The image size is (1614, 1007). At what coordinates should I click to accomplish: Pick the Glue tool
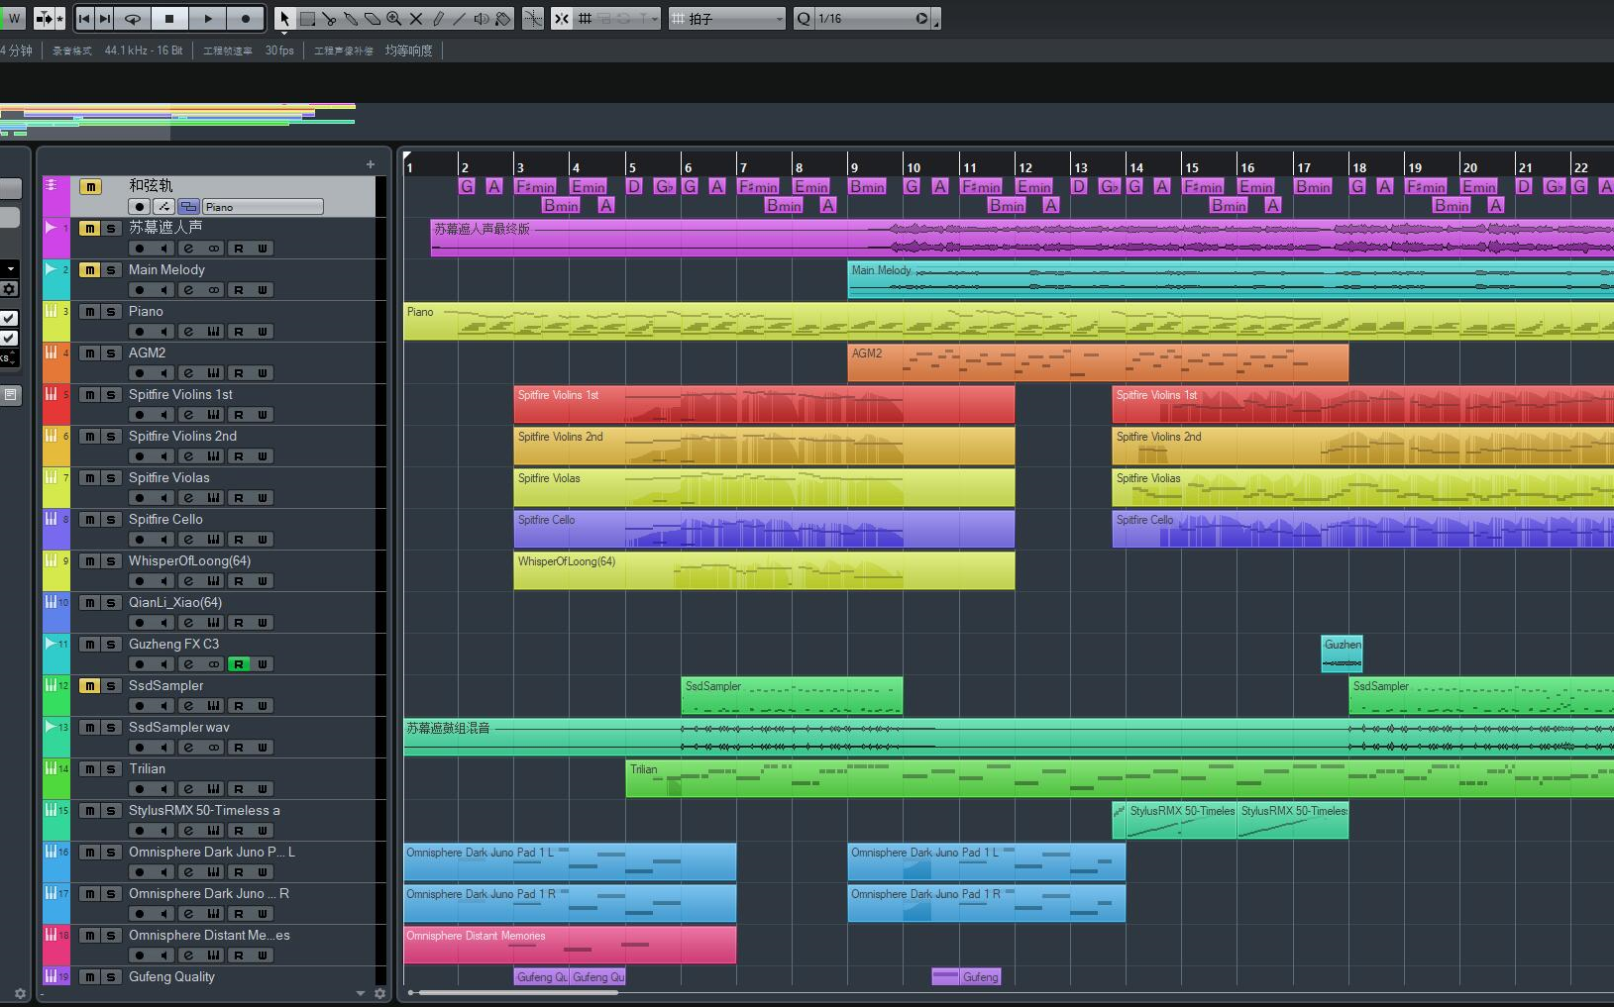351,18
